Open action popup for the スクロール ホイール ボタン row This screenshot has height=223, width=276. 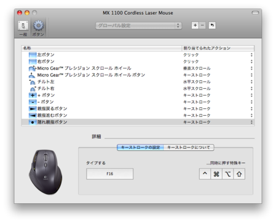(x=251, y=75)
